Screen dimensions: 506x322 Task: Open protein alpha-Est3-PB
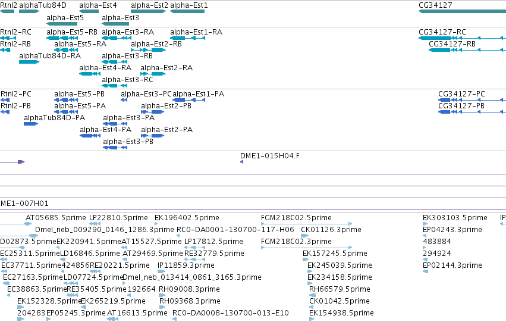(128, 142)
